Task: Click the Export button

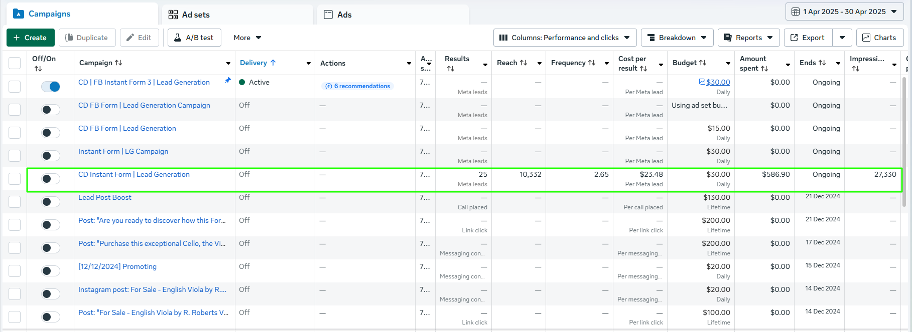Action: click(808, 38)
